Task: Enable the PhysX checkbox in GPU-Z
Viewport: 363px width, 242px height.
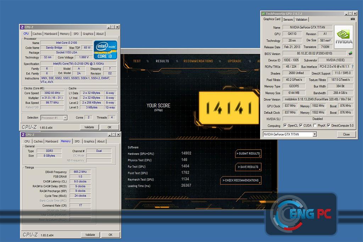Action: [315, 125]
